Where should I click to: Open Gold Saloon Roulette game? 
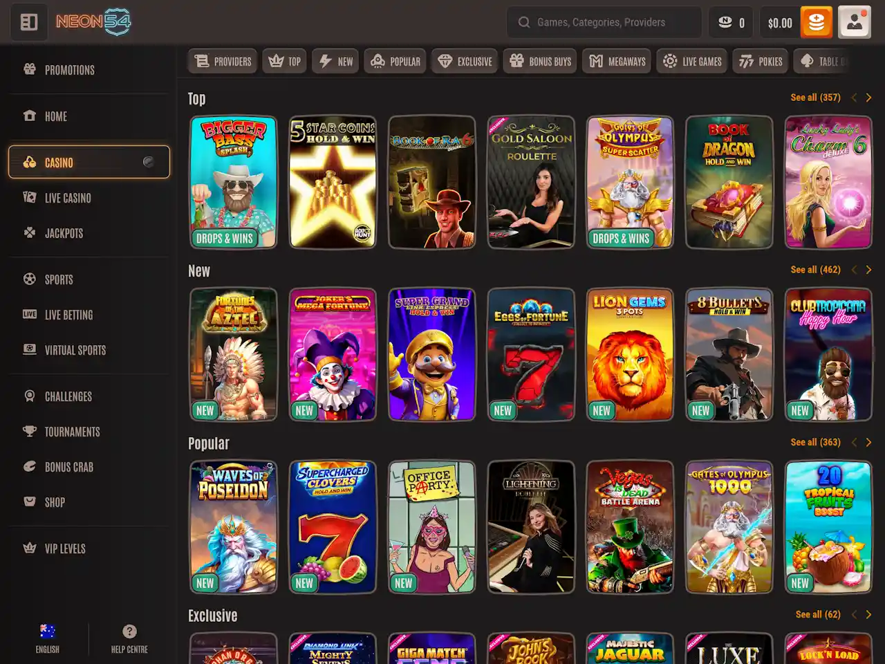[531, 182]
